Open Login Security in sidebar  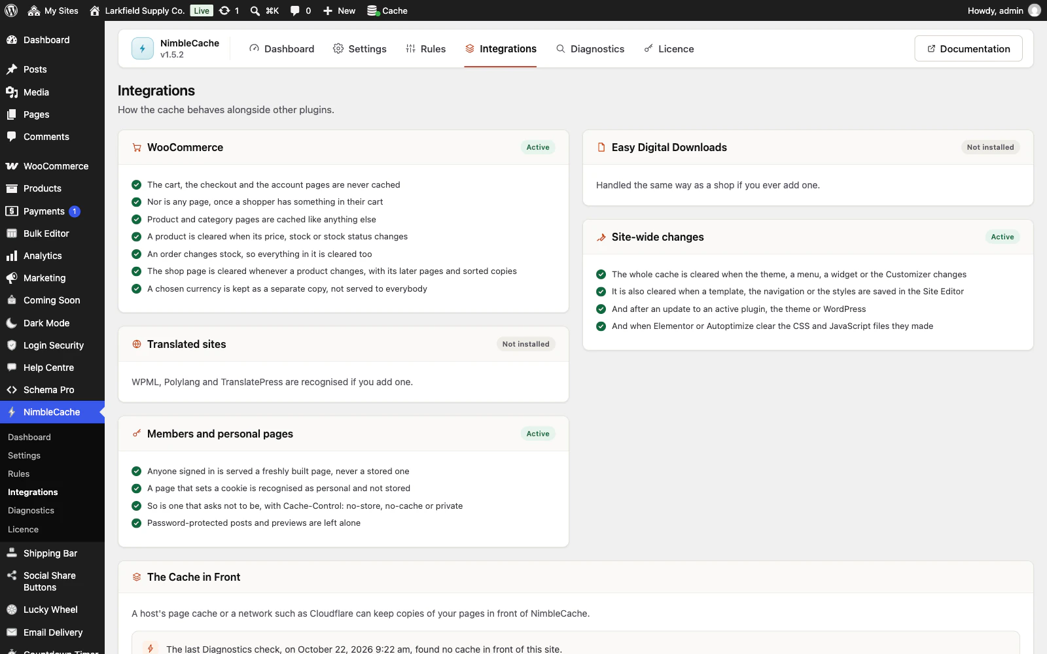pyautogui.click(x=52, y=345)
